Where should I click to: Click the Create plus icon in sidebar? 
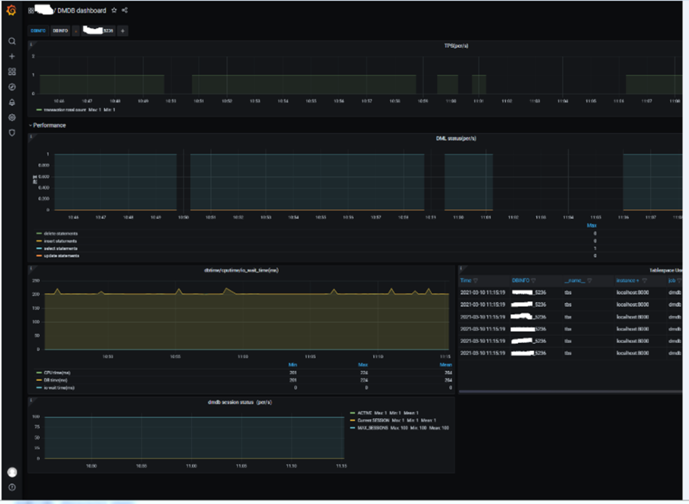point(11,57)
